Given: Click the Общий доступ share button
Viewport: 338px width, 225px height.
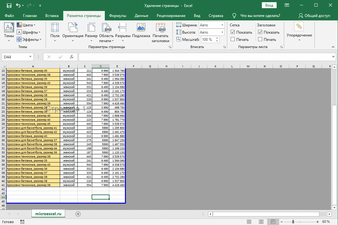Looking at the screenshot, I should pos(314,16).
